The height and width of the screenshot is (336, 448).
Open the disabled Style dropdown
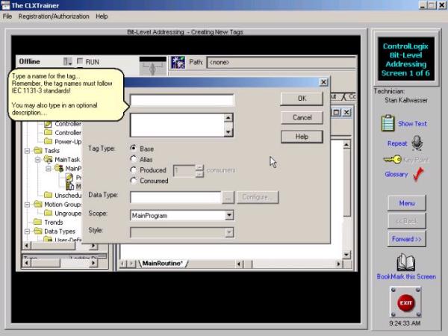[229, 232]
